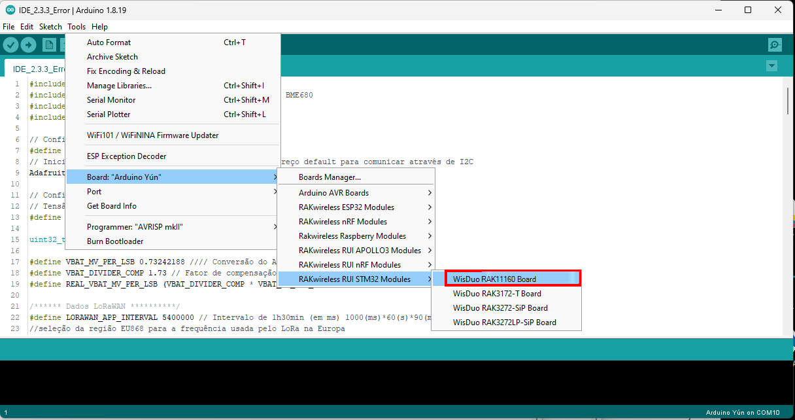Expand RAKwireless RUI APOLLO3 Modules submenu
This screenshot has width=795, height=420.
[356, 251]
